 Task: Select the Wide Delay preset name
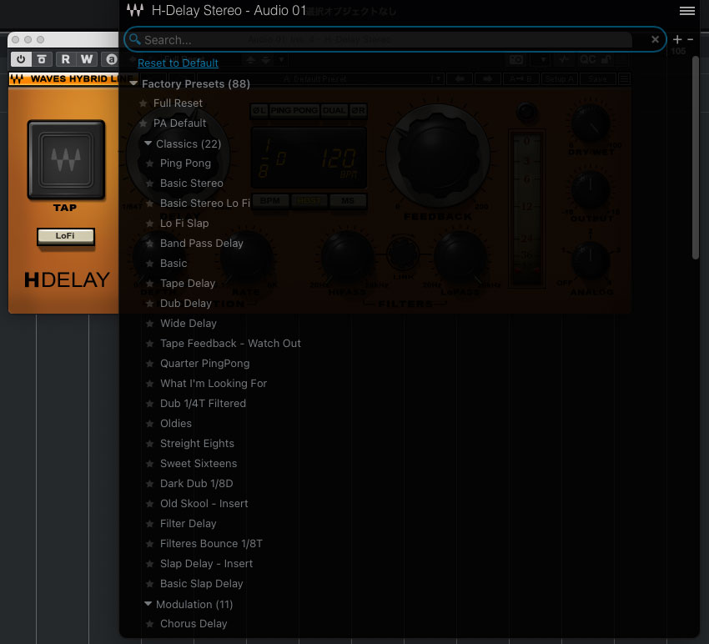[189, 324]
